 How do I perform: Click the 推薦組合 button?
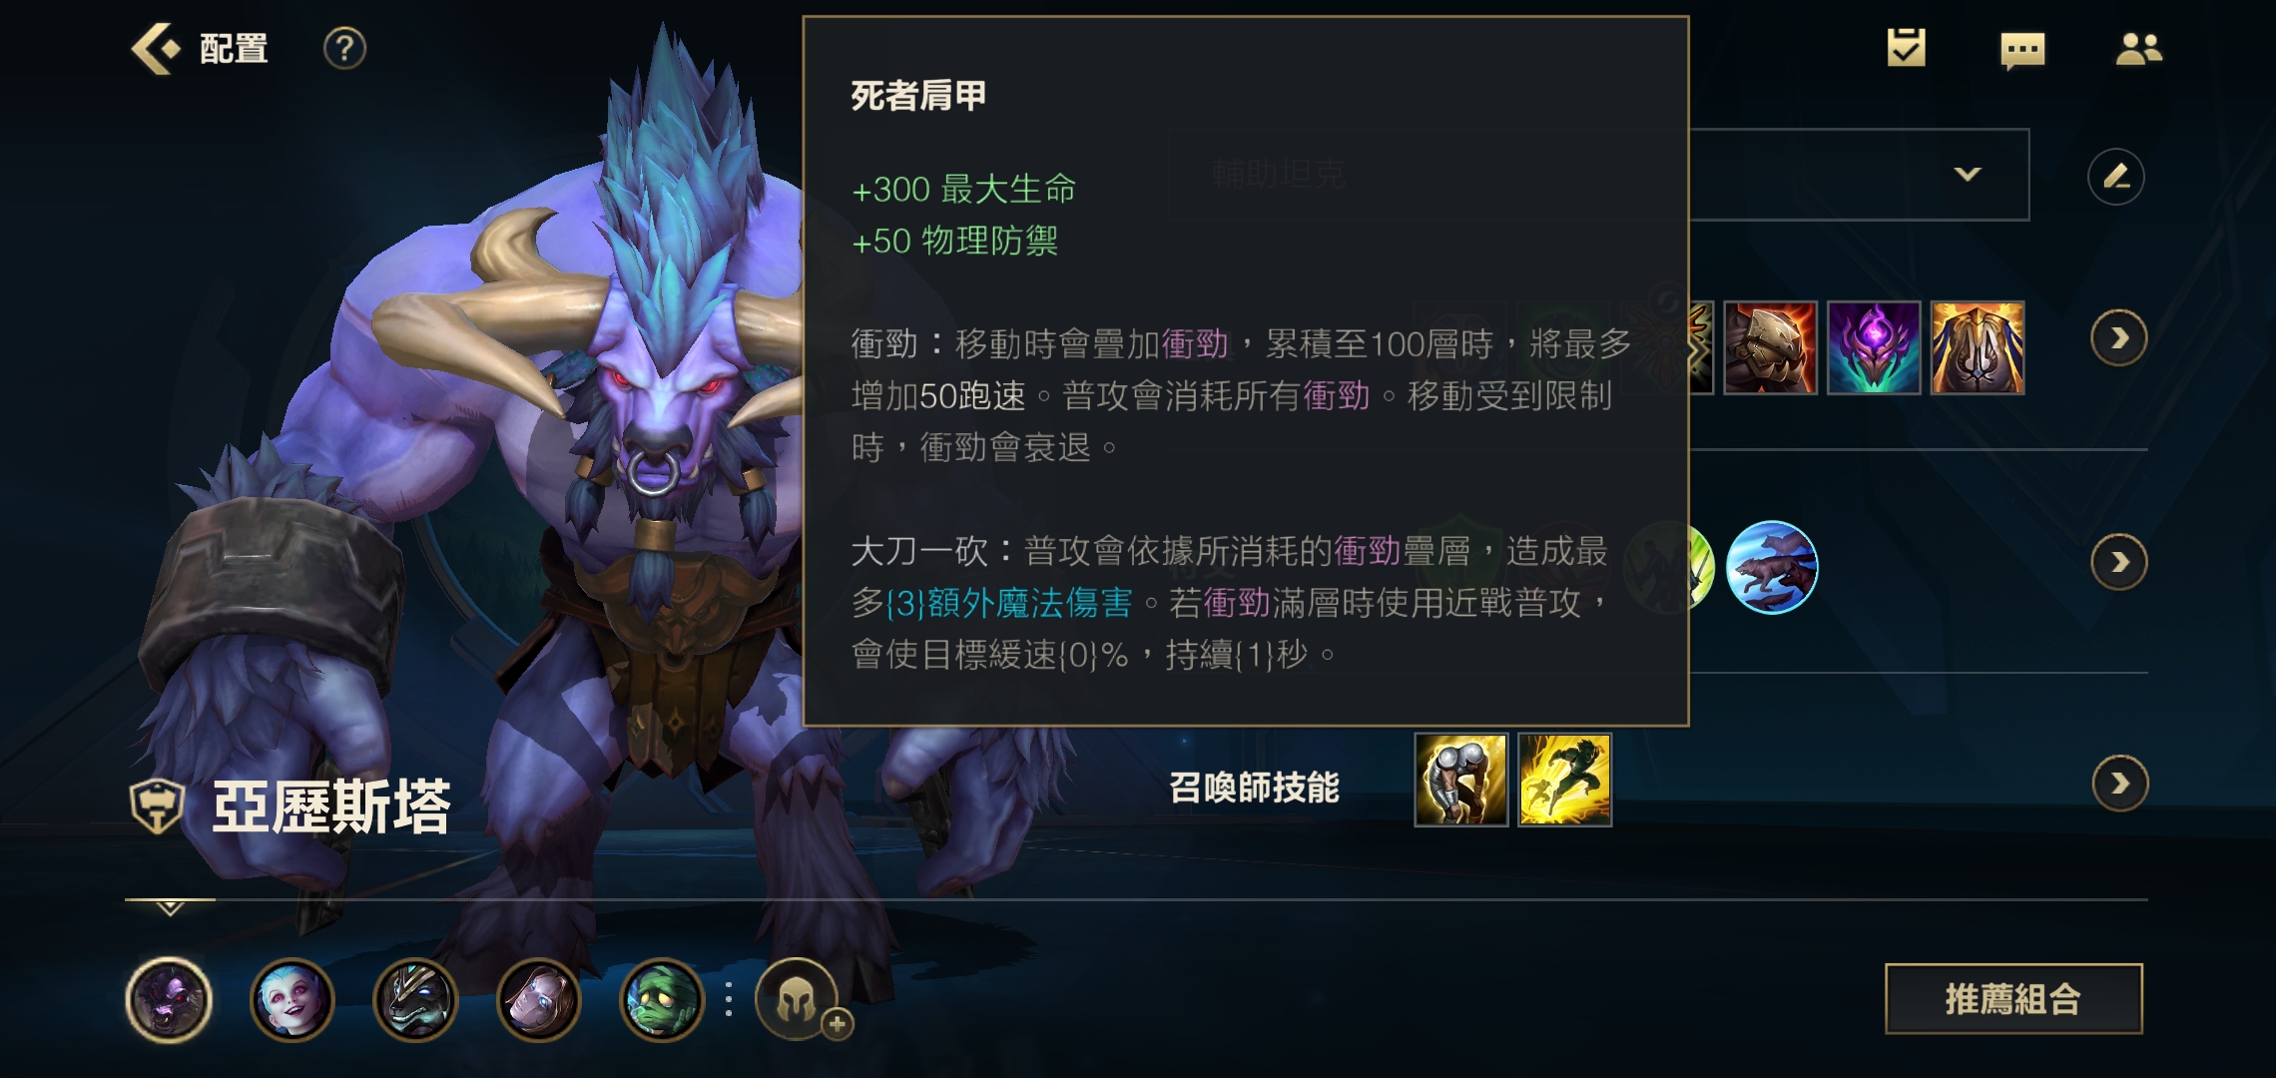[x=2013, y=998]
